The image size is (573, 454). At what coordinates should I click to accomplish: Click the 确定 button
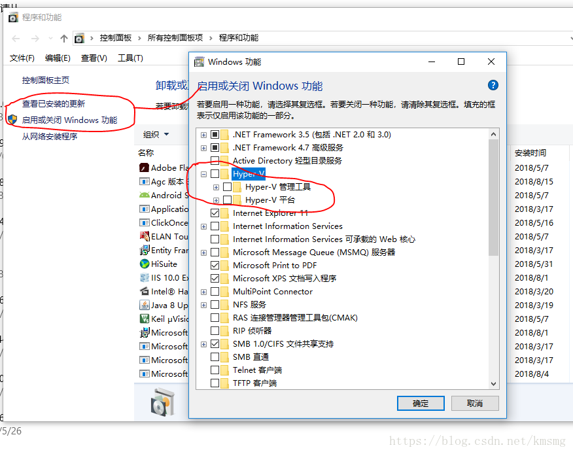point(421,403)
